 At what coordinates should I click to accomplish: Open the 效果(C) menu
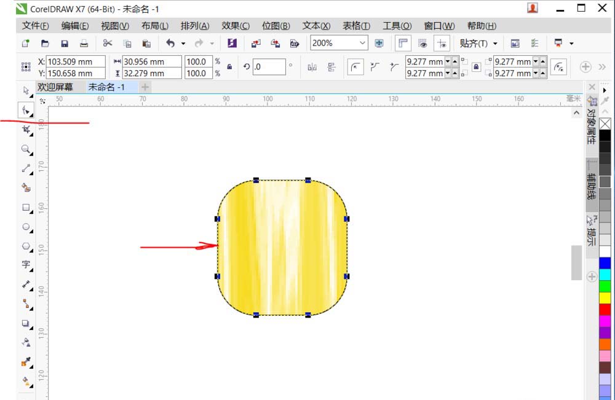(236, 26)
